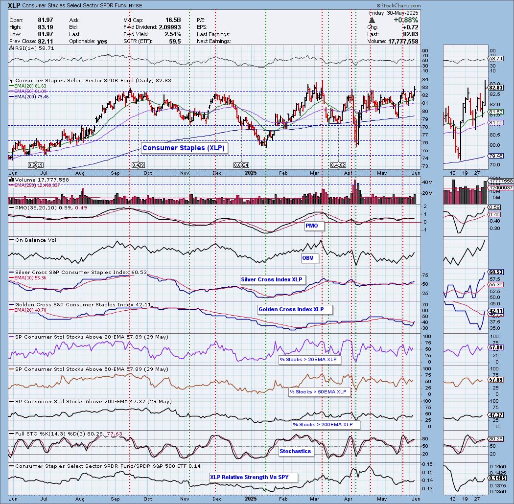
Task: Click the date 'Friday 30-May-2025'
Action: pos(394,13)
